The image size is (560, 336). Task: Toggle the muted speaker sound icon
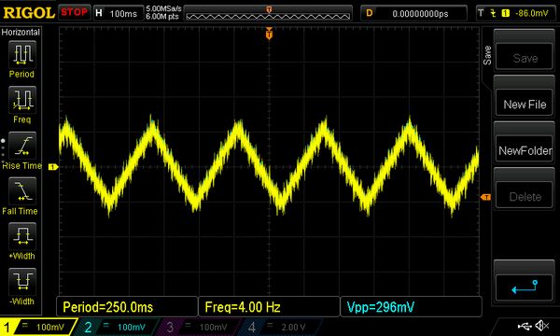pyautogui.click(x=541, y=326)
